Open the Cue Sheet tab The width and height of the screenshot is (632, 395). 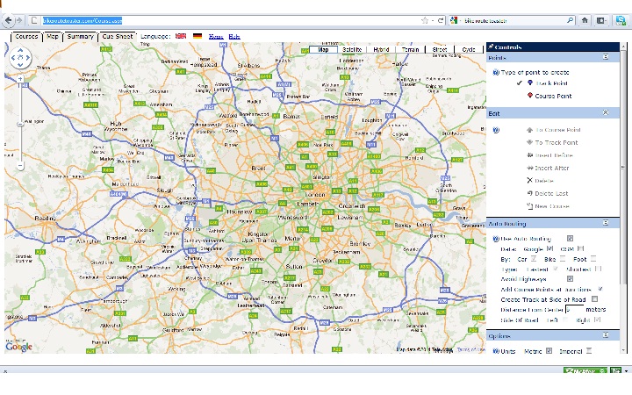point(117,37)
